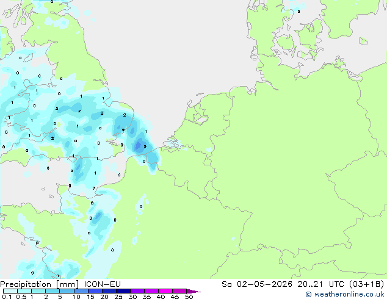This screenshot has height=299, width=387.
Task: Click the '20..21 UTC' time range
Action: pyautogui.click(x=320, y=284)
